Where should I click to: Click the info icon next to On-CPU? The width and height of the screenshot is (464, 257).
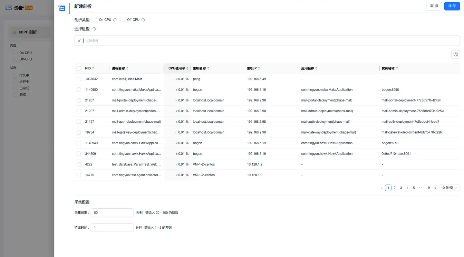point(115,20)
